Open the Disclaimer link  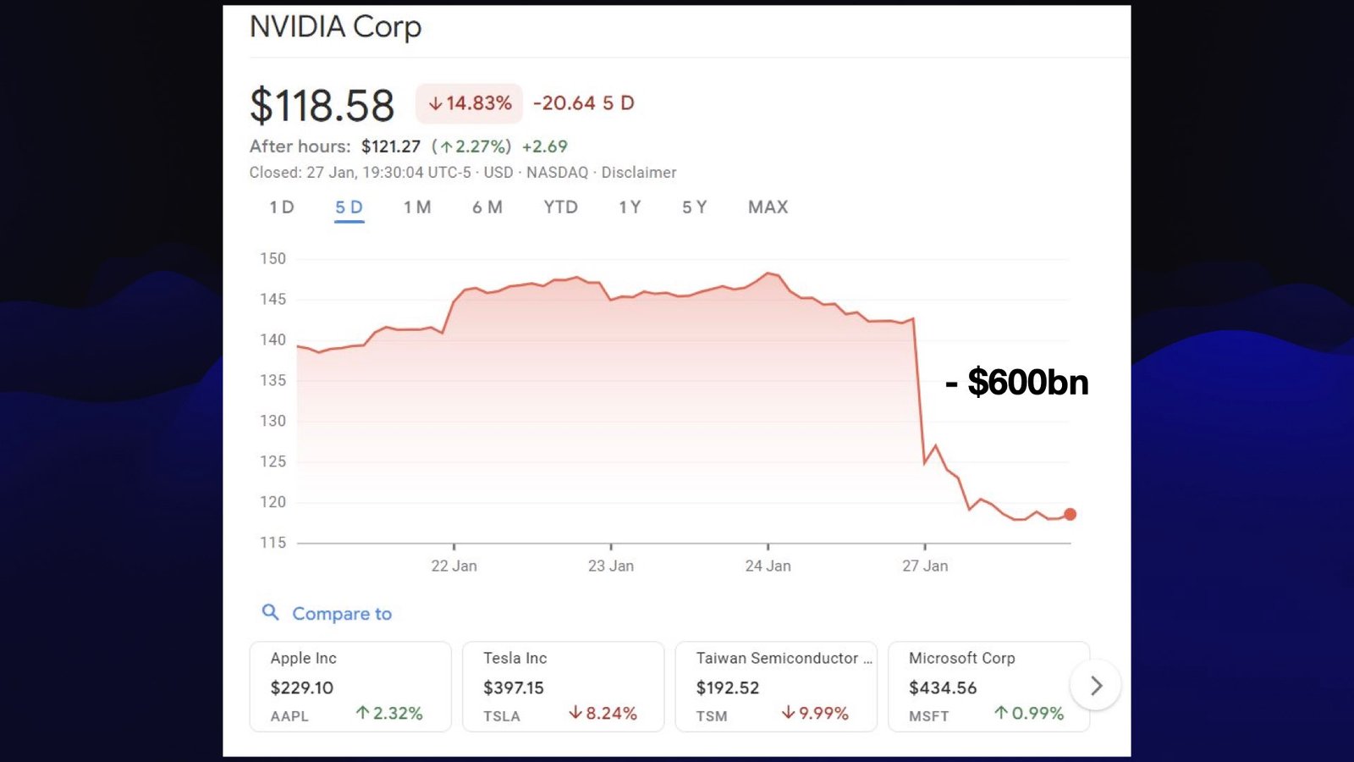coord(639,172)
